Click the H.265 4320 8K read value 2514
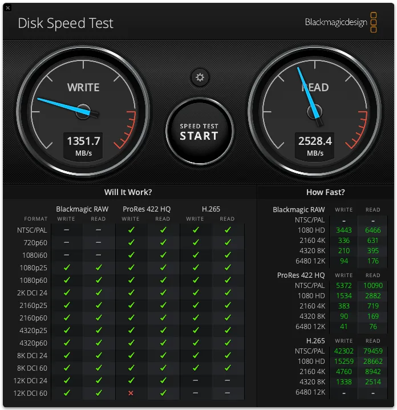The width and height of the screenshot is (397, 410). [x=373, y=381]
